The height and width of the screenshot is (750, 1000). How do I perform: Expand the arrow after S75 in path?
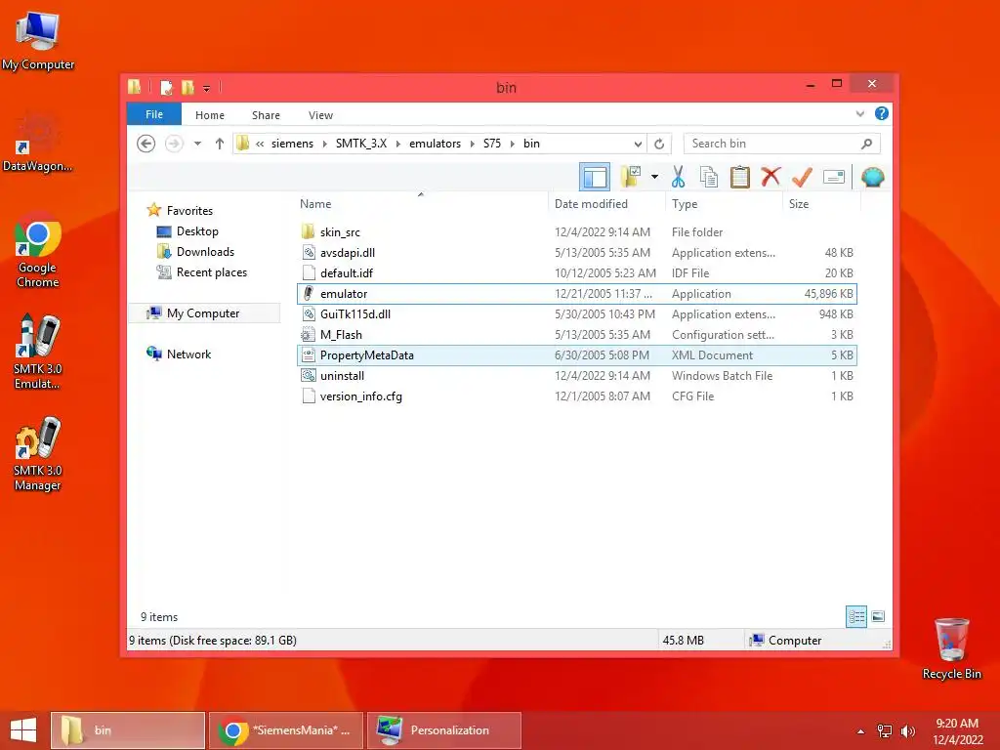coord(512,144)
